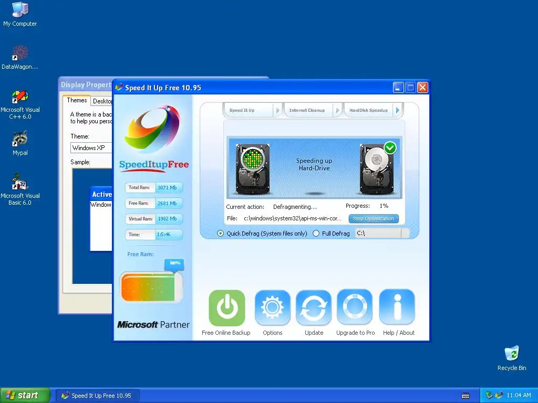Screen dimensions: 538x403
Task: Expand the arrow next to HardDisk Speedup tab
Action: (397, 110)
